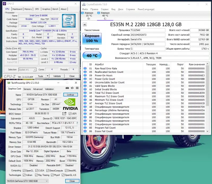Toggle the PhysX checkbox
This screenshot has height=184, width=212.
point(52,175)
